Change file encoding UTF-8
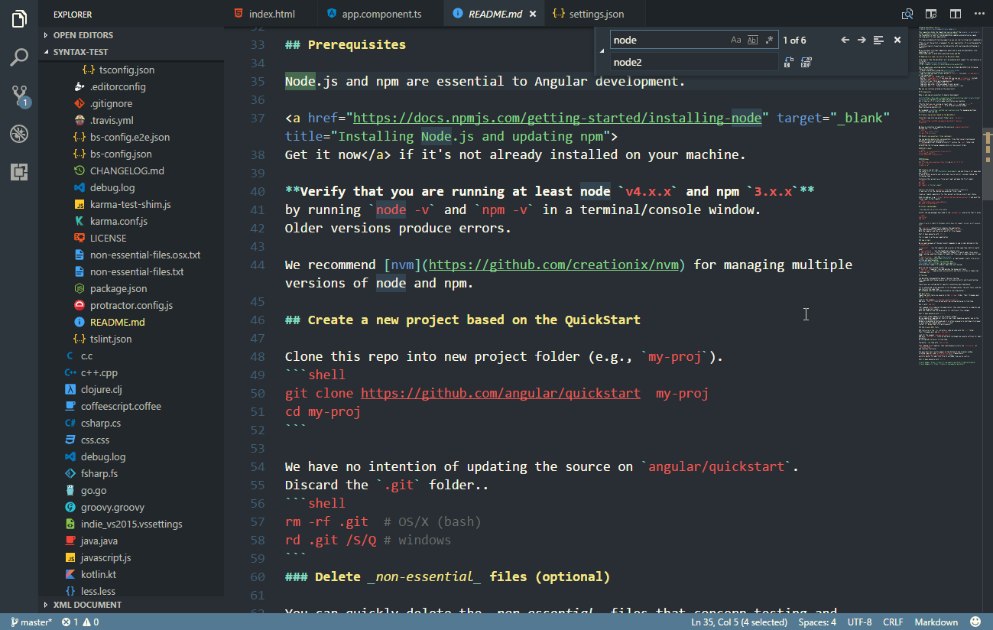The width and height of the screenshot is (993, 630). (859, 622)
